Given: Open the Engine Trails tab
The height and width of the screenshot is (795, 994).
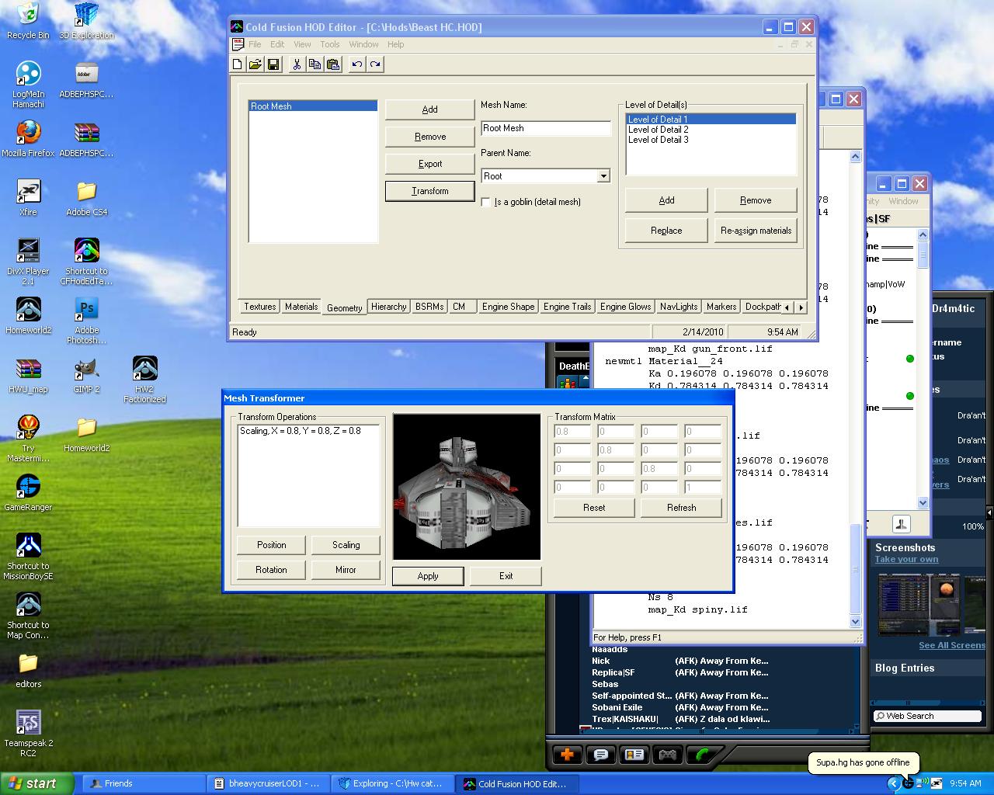Looking at the screenshot, I should click(x=567, y=307).
